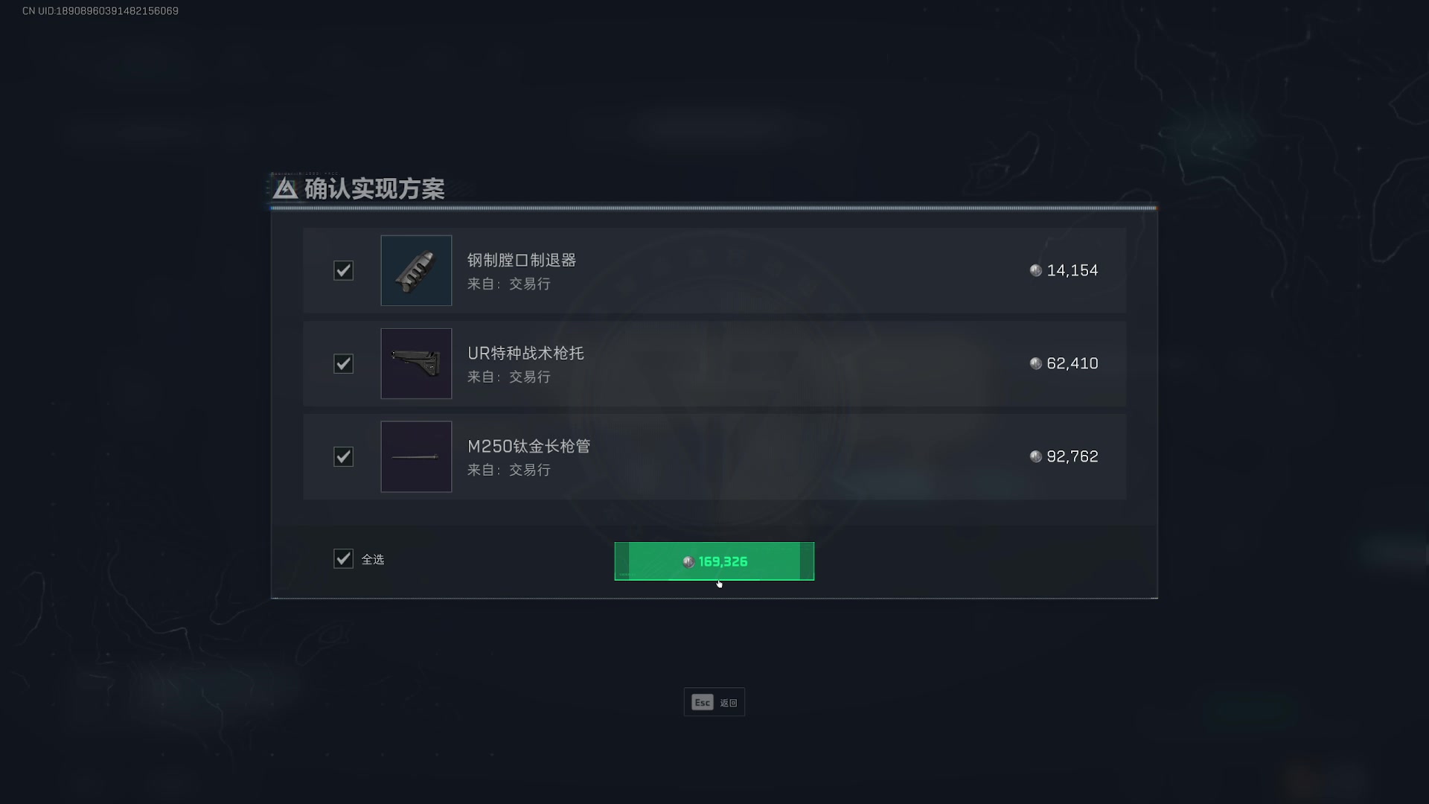Viewport: 1429px width, 804px height.
Task: Select the 钢制膛口制退器 item name
Action: (x=522, y=260)
